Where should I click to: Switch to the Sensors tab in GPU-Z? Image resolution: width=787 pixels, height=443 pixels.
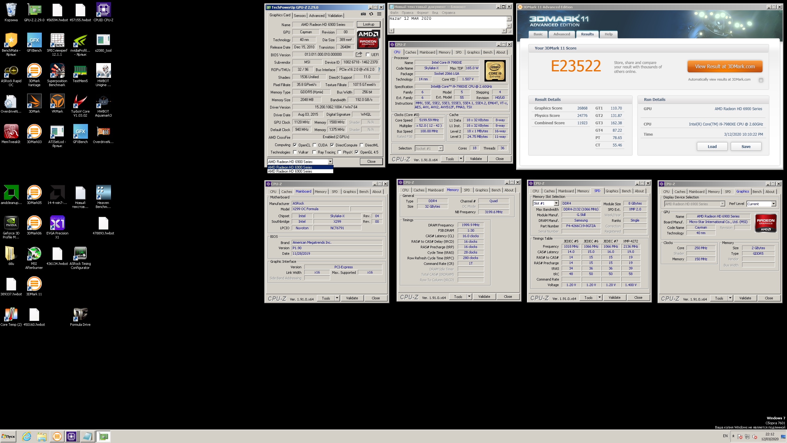[300, 16]
